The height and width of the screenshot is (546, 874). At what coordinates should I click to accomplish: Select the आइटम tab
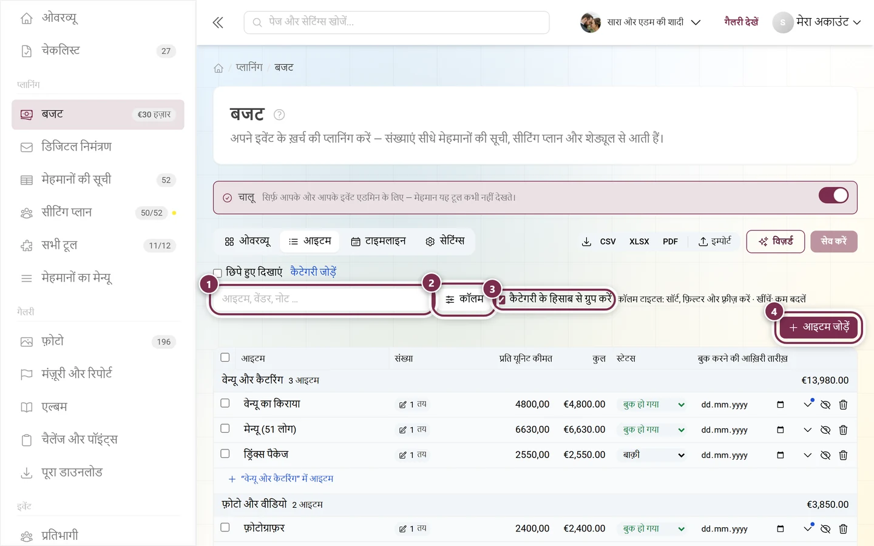point(310,241)
